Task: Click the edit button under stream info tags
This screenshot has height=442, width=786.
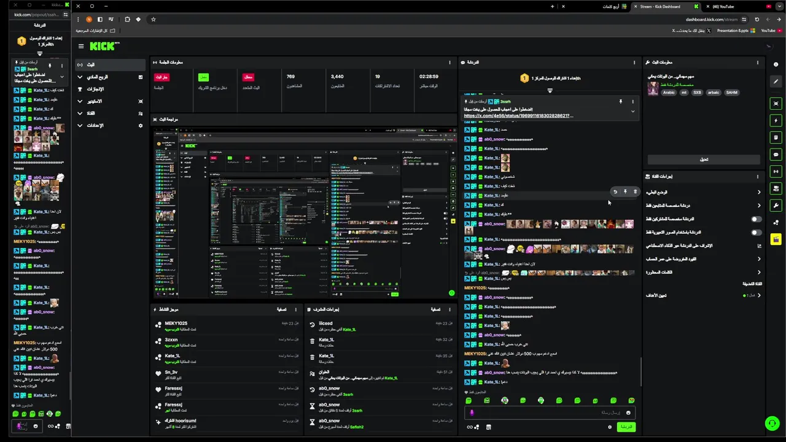Action: [704, 160]
